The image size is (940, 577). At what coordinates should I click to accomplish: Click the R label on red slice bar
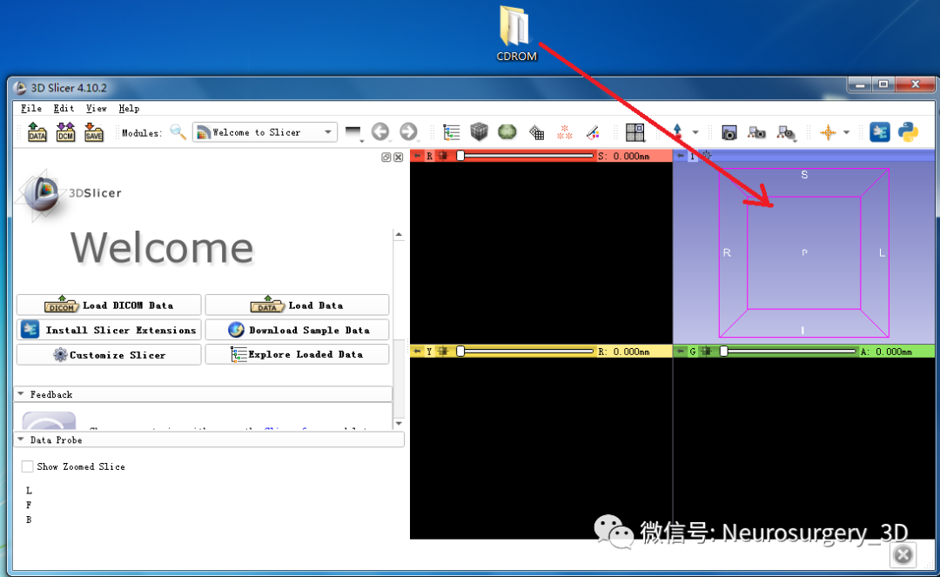429,156
